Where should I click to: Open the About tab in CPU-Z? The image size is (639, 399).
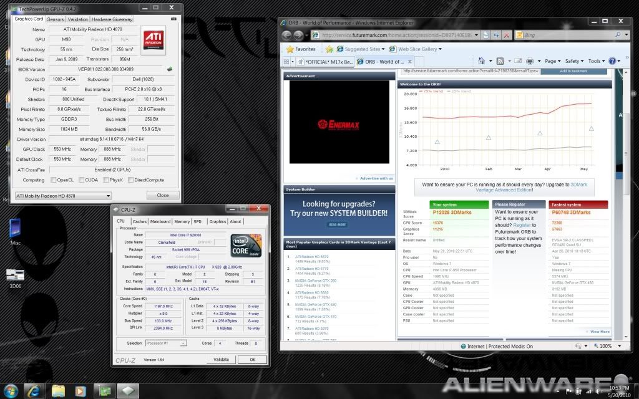click(235, 221)
